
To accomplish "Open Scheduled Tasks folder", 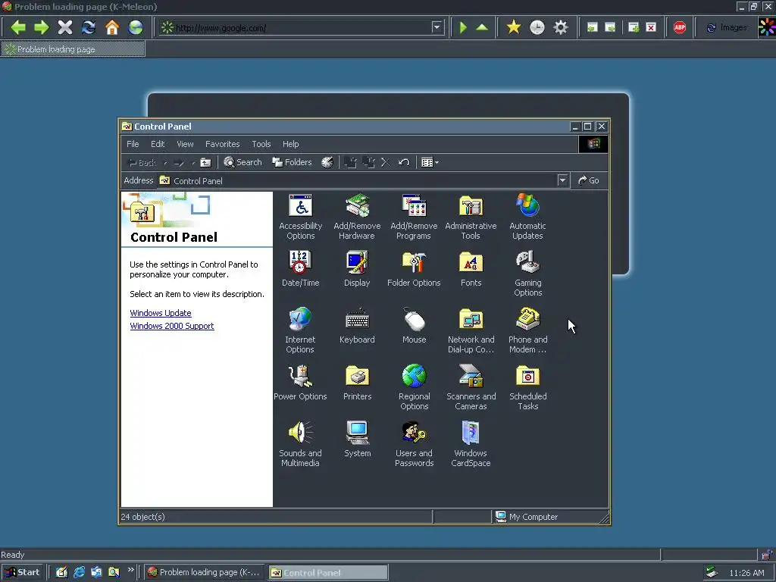I will [527, 387].
